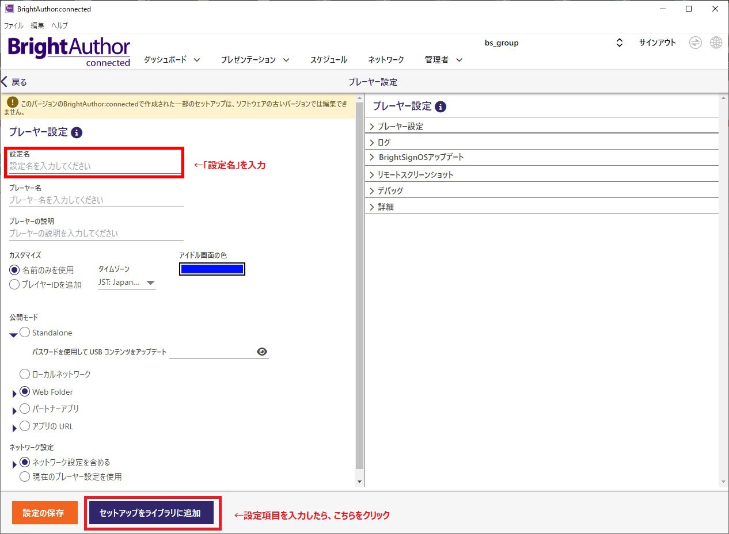The image size is (729, 534).
Task: Open the 編集 menu
Action: (37, 25)
